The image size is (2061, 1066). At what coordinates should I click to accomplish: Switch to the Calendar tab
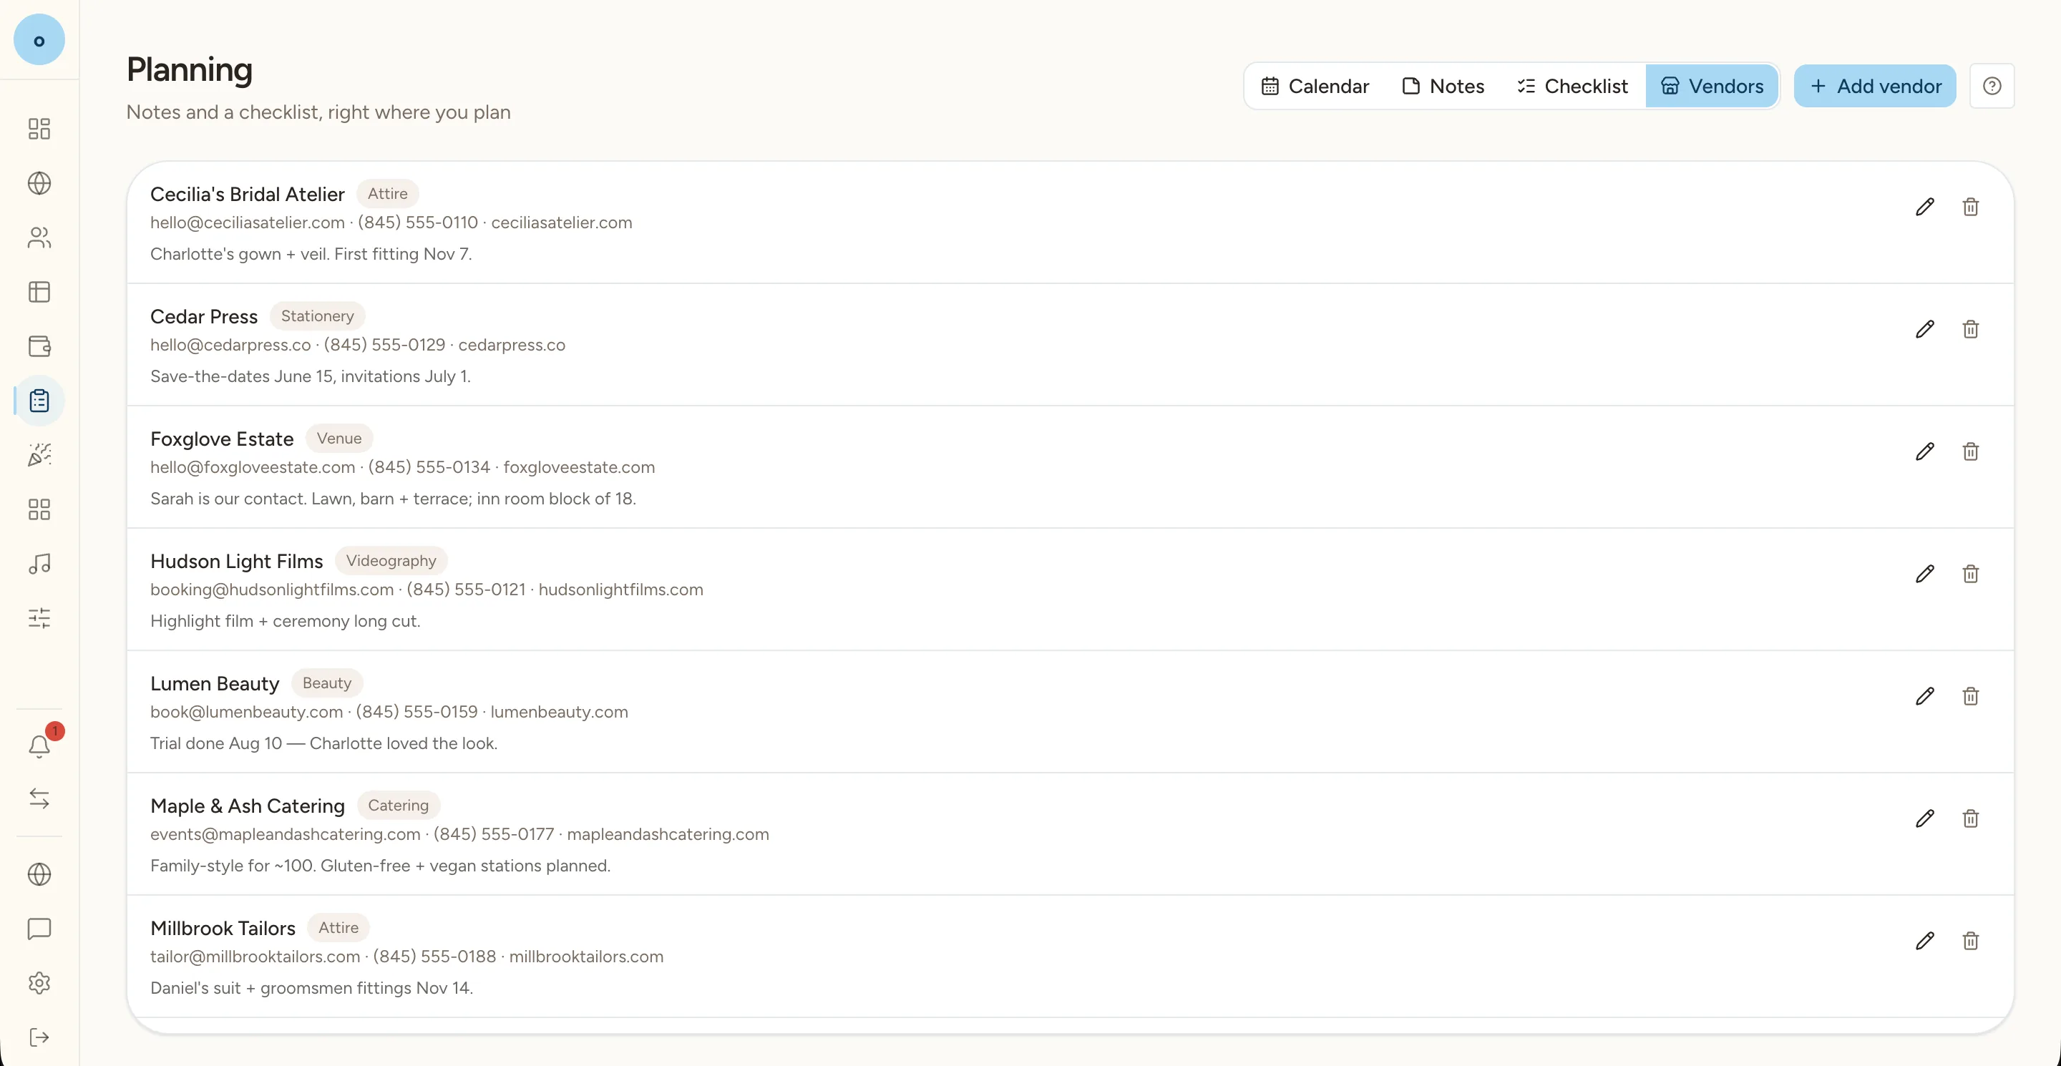[x=1315, y=87]
